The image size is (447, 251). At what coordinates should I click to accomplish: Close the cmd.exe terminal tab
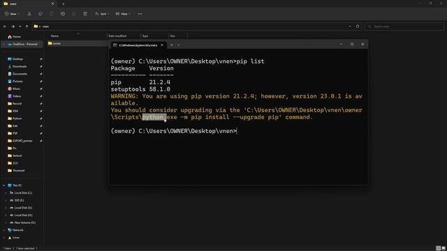162,45
